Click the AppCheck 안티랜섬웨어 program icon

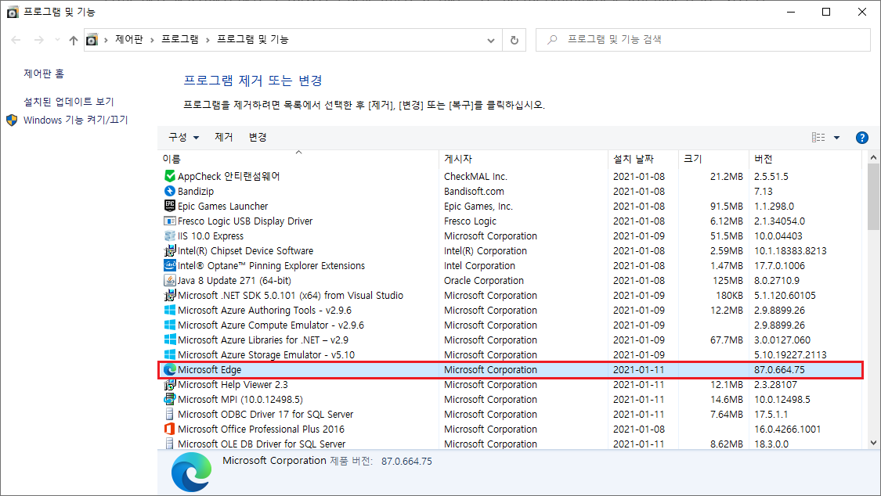[170, 176]
